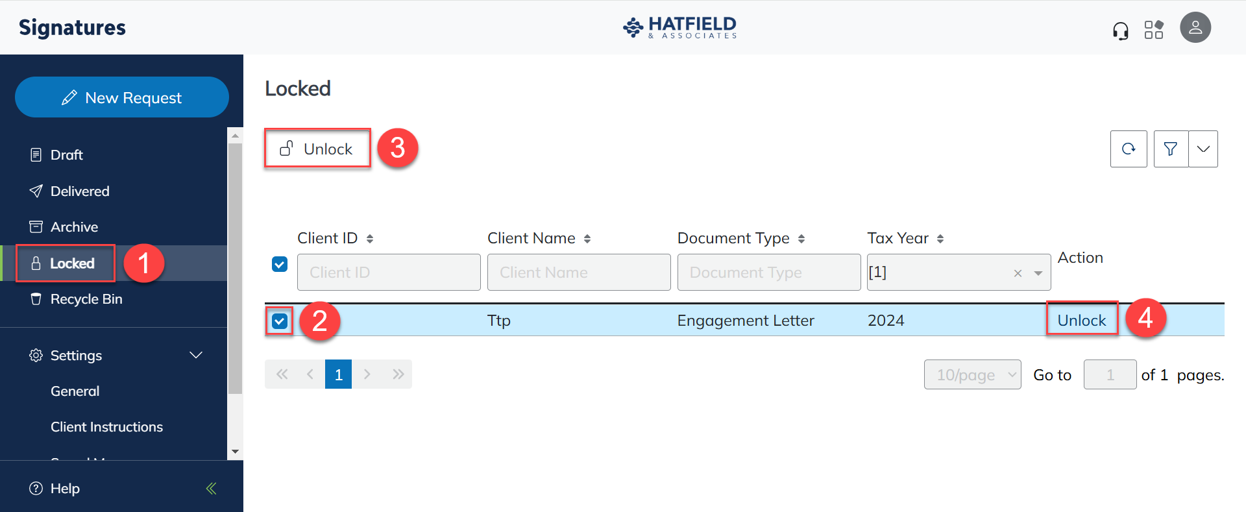The image size is (1246, 512).
Task: Clear the Tax Year filter selection
Action: point(1018,273)
